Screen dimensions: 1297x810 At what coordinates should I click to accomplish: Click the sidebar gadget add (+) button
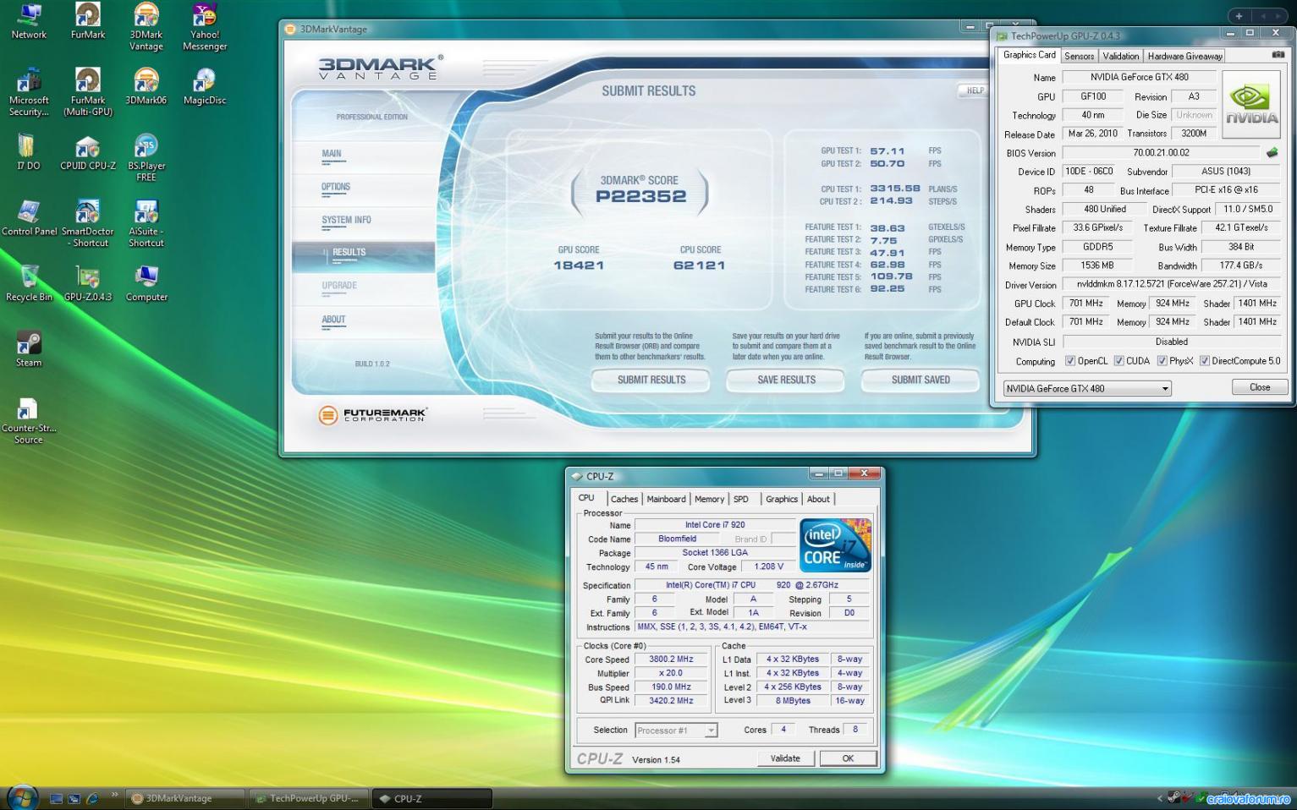[x=1238, y=16]
